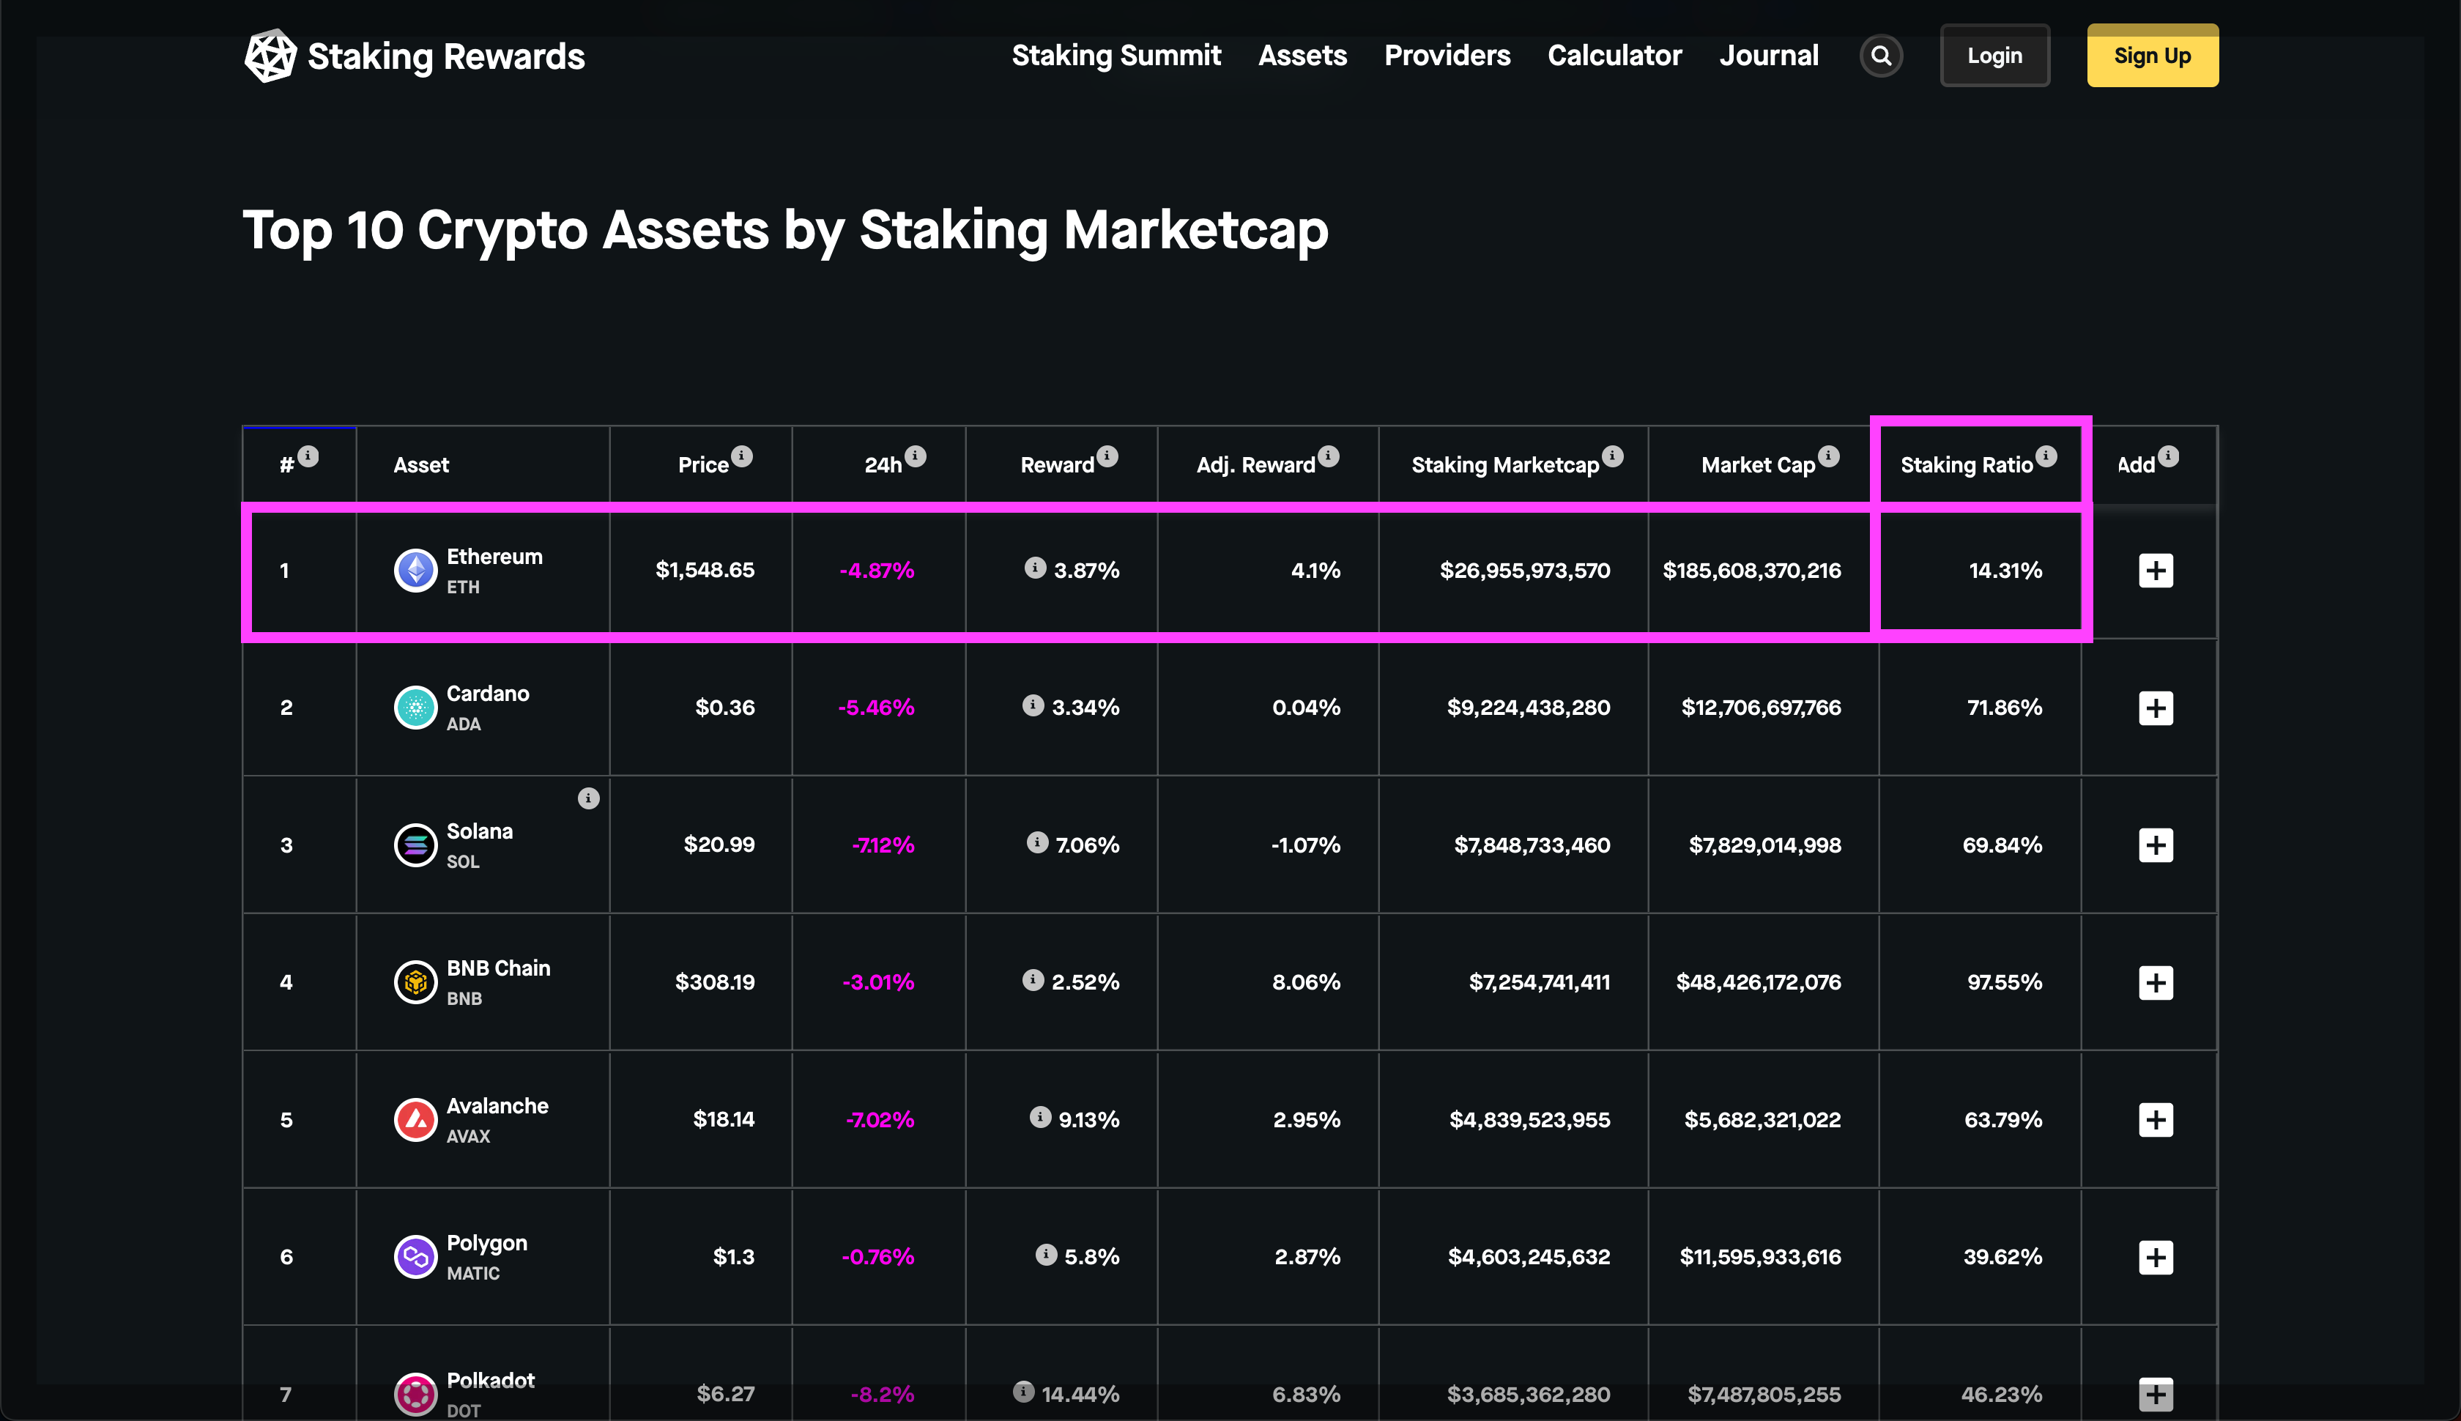Click BNB Chain adjusted reward 8.06%
This screenshot has height=1421, width=2461.
[1306, 982]
